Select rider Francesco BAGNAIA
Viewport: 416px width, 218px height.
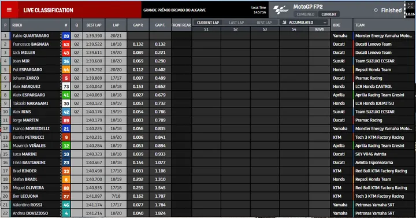(31, 44)
